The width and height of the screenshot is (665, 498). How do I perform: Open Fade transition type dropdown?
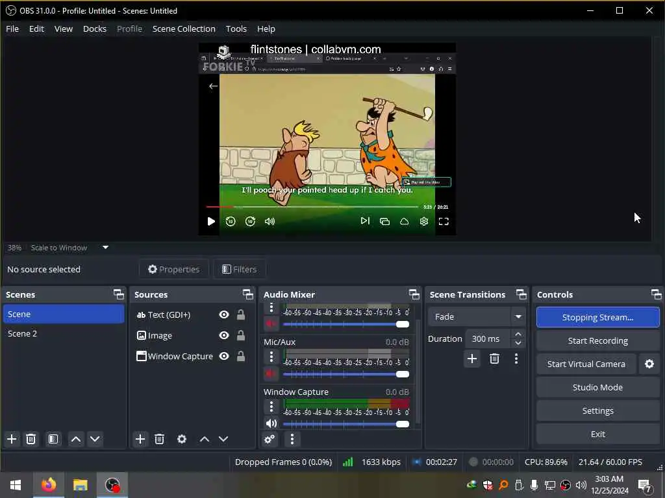tap(518, 316)
